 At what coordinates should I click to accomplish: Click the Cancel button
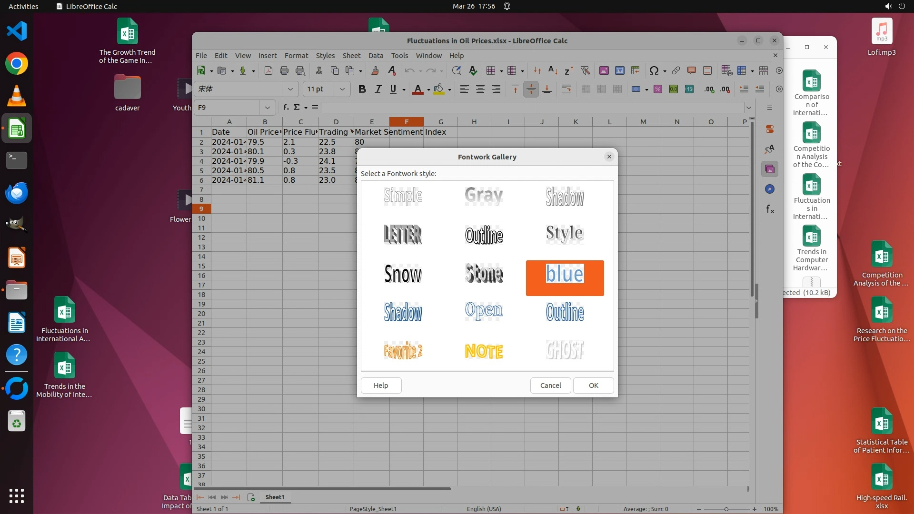(x=550, y=385)
